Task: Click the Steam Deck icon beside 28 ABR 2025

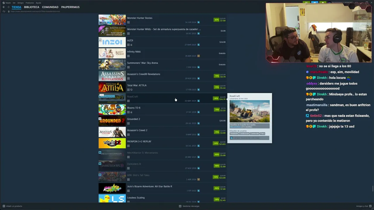Action: (198, 56)
